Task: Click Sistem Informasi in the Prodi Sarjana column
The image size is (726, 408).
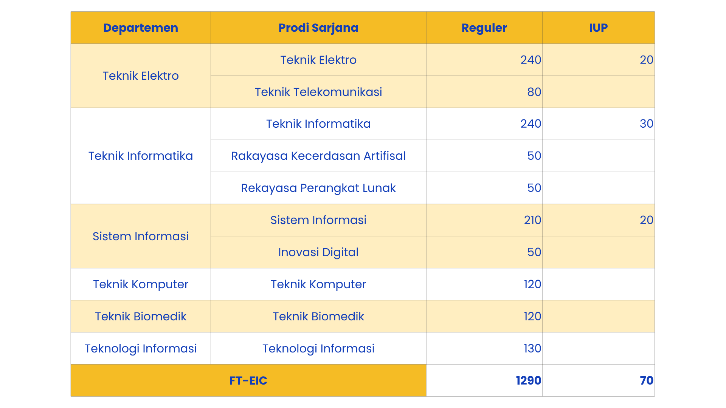Action: point(318,220)
